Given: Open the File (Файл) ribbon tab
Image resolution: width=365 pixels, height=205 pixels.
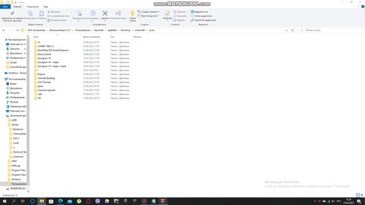Looking at the screenshot, I should (5, 6).
